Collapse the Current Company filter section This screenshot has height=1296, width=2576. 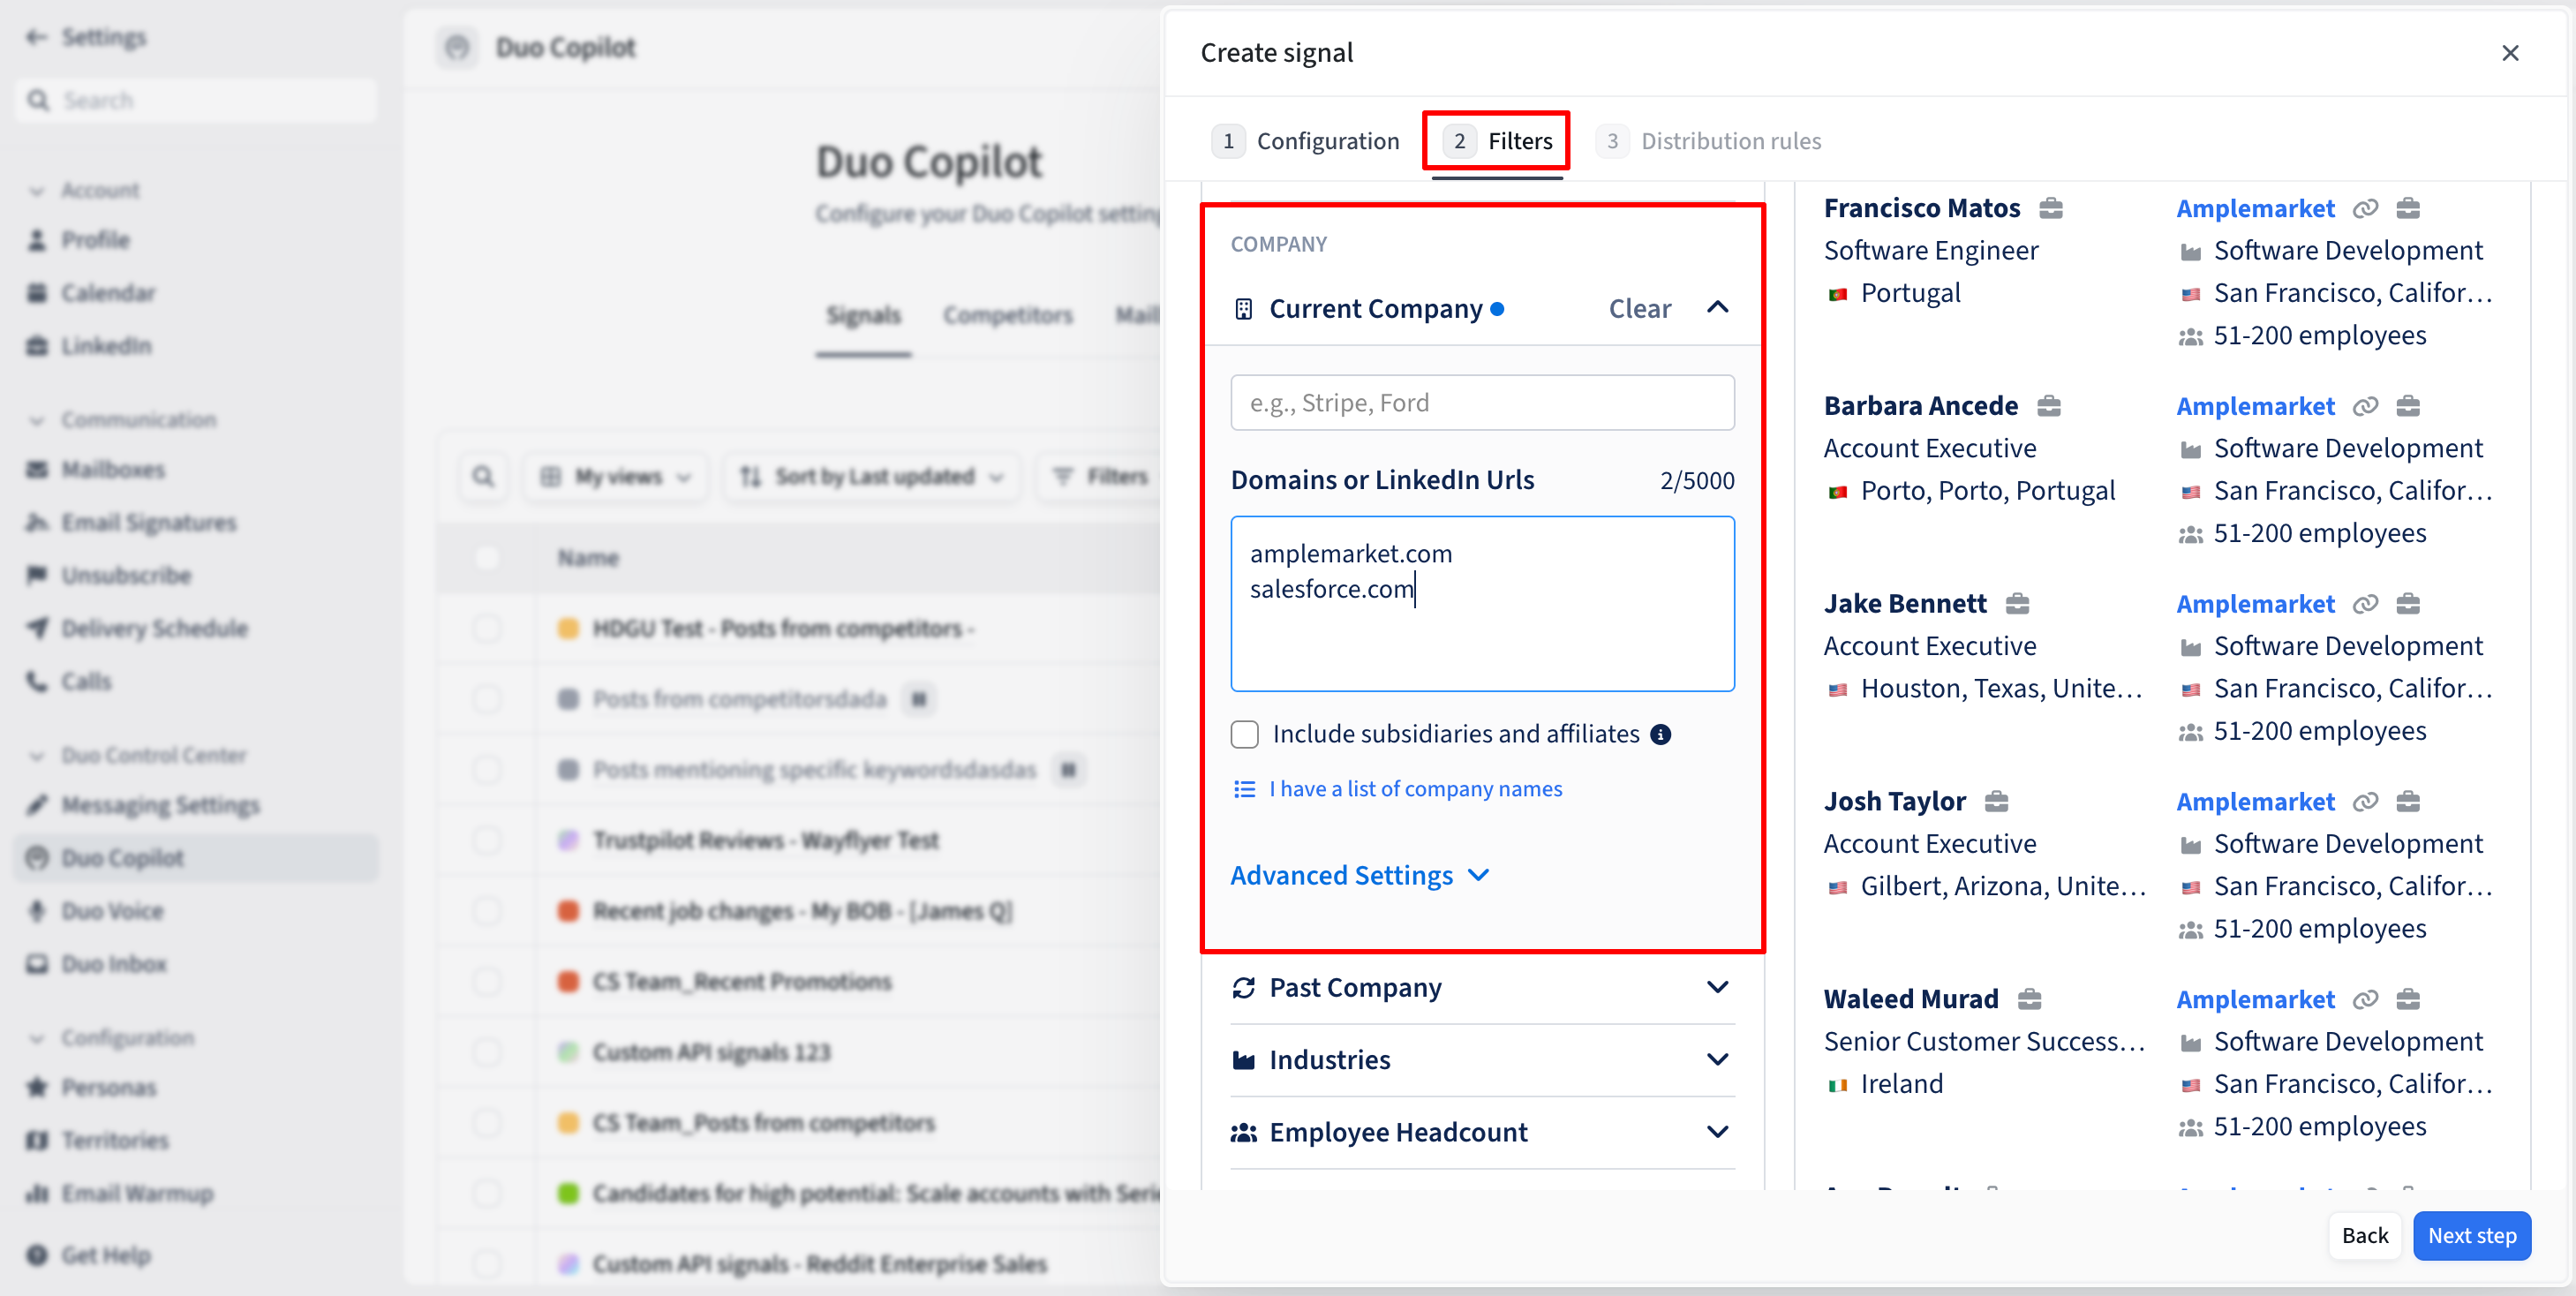point(1717,308)
